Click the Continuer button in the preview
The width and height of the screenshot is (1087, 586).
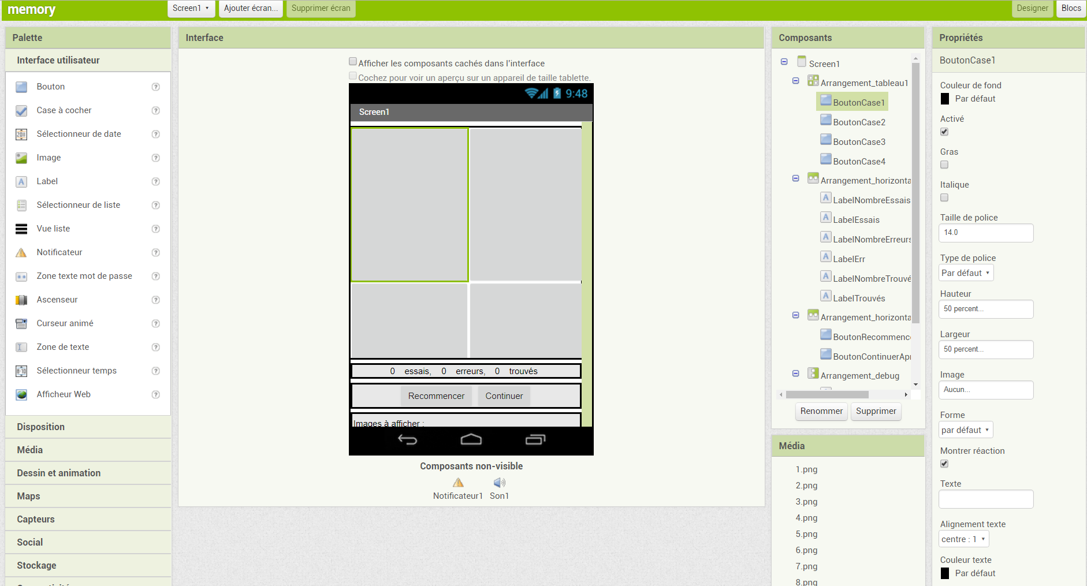(x=504, y=396)
